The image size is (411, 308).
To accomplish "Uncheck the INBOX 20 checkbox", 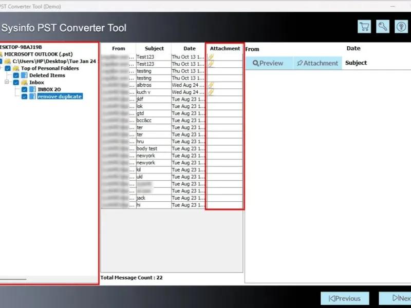I will point(24,89).
